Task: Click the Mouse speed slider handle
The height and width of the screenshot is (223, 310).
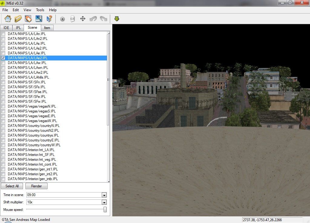Action: 105,209
